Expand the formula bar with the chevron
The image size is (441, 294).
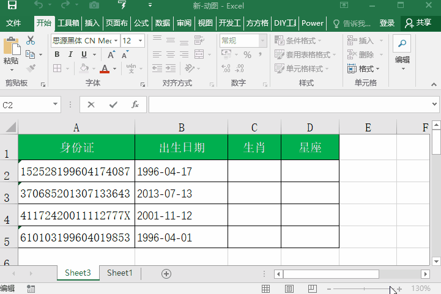coord(434,105)
